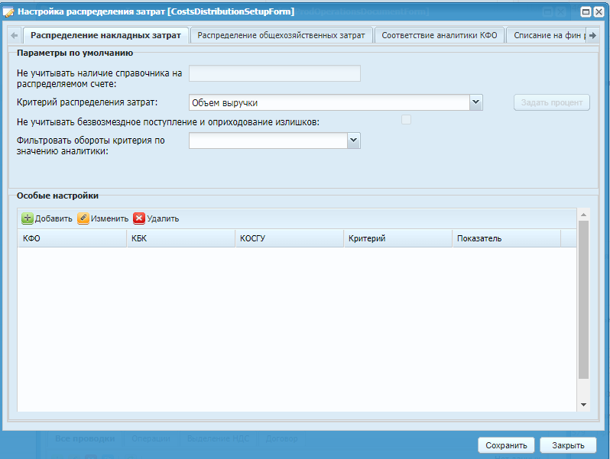610x459 pixels.
Task: Click the form title notepad icon
Action: tap(8, 11)
